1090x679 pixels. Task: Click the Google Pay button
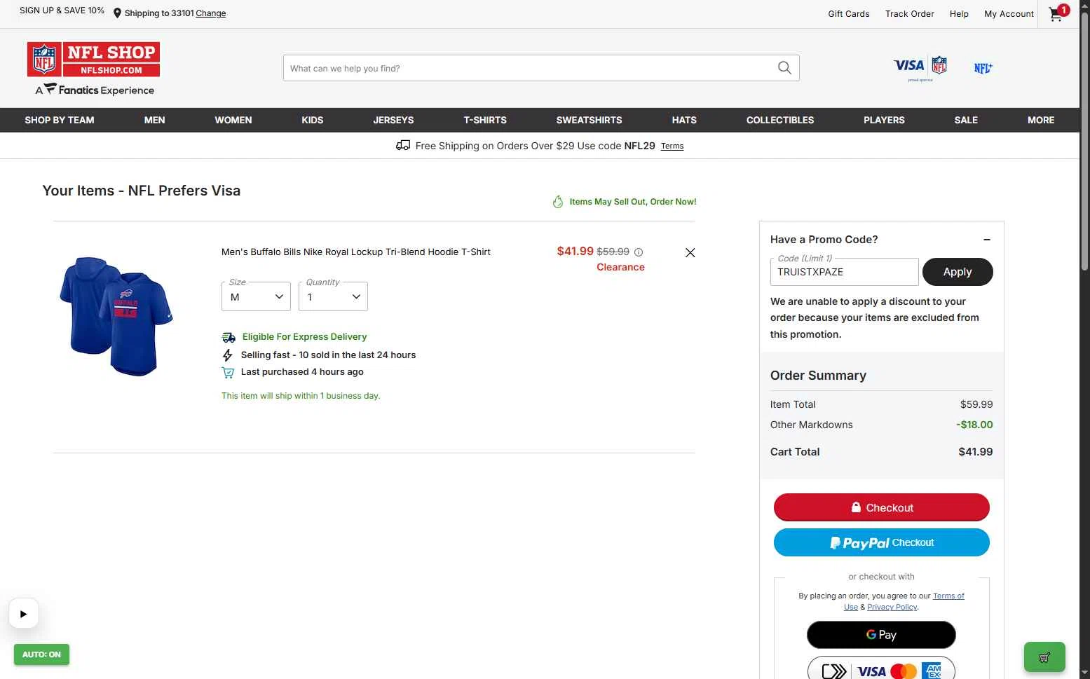tap(882, 635)
